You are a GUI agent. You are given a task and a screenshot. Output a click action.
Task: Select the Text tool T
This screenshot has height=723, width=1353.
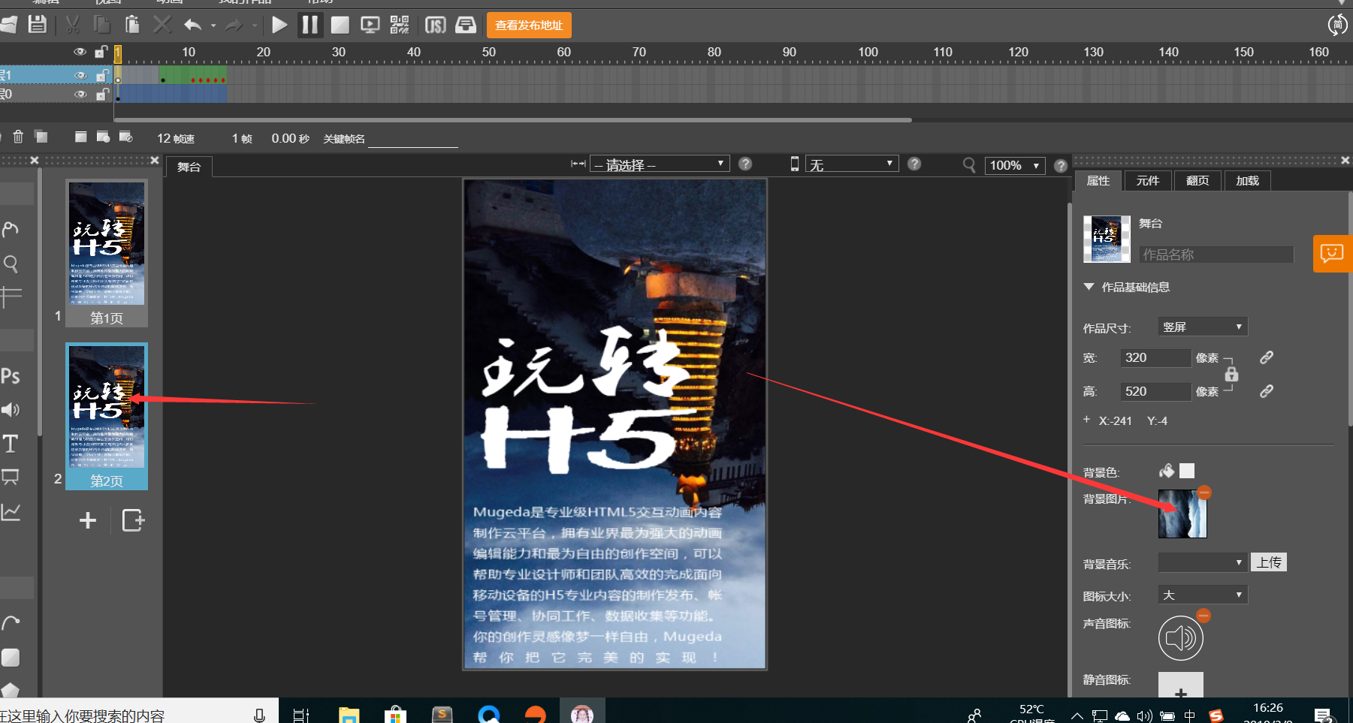(11, 444)
